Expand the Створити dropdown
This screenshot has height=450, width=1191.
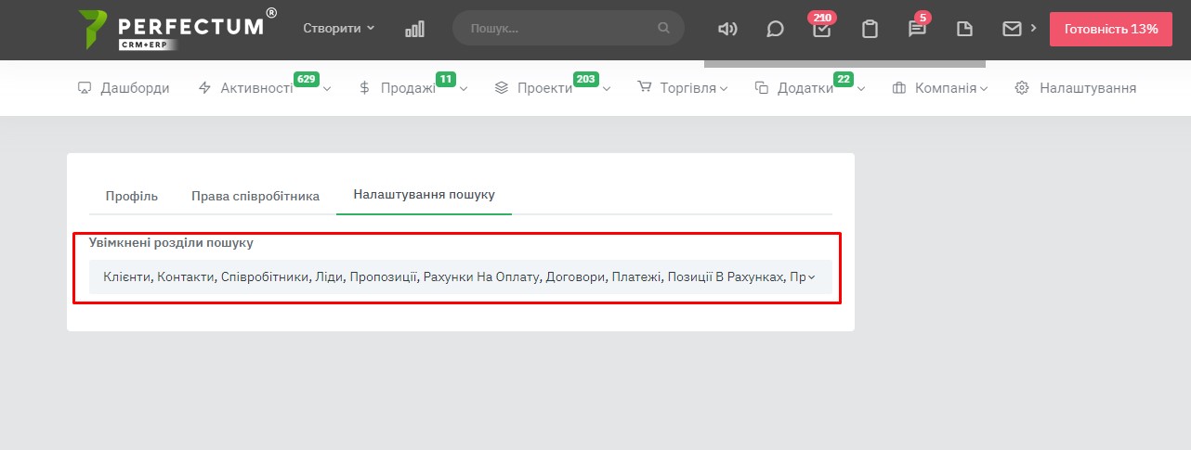click(x=338, y=28)
